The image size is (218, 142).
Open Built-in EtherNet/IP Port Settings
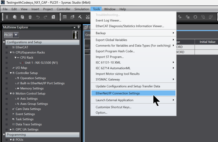[42, 83]
